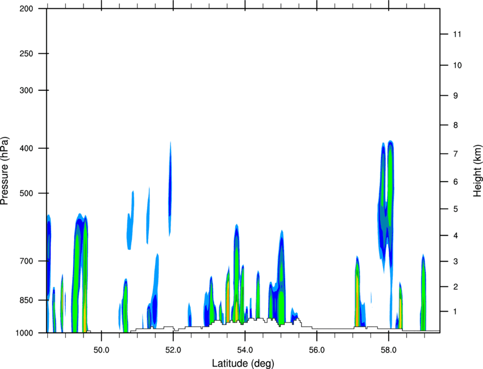Click the 56.0 latitude tick label

point(317,350)
